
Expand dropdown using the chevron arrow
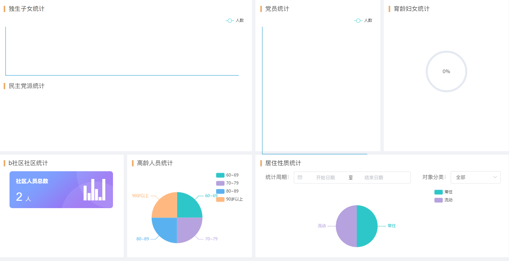tap(495, 177)
